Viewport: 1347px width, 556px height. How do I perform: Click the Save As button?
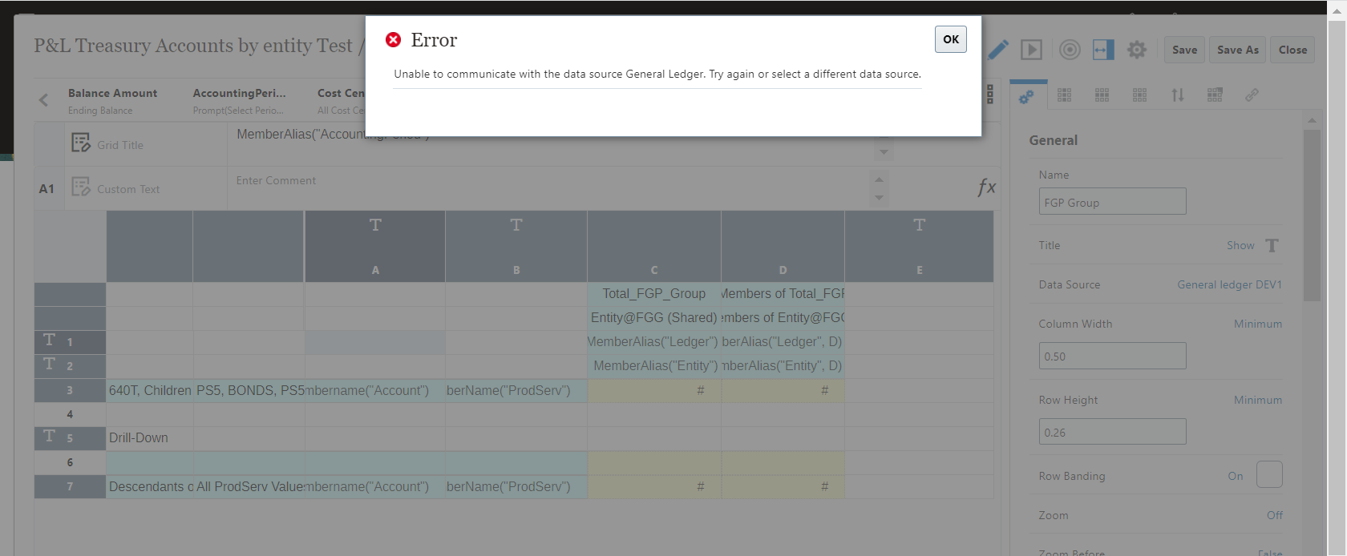[x=1237, y=50]
